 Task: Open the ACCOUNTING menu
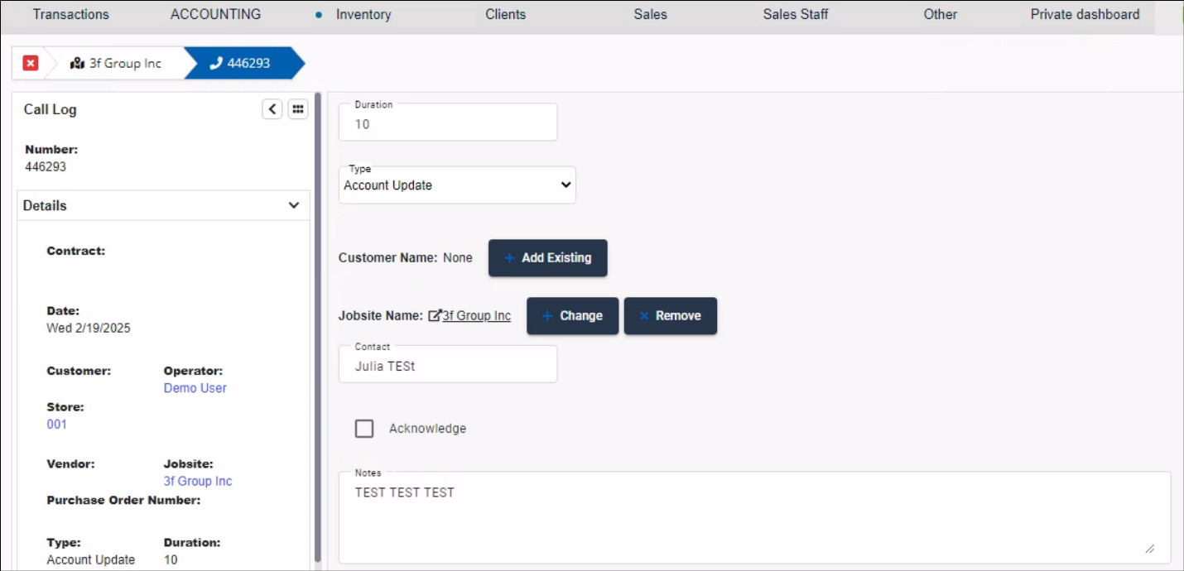[215, 14]
